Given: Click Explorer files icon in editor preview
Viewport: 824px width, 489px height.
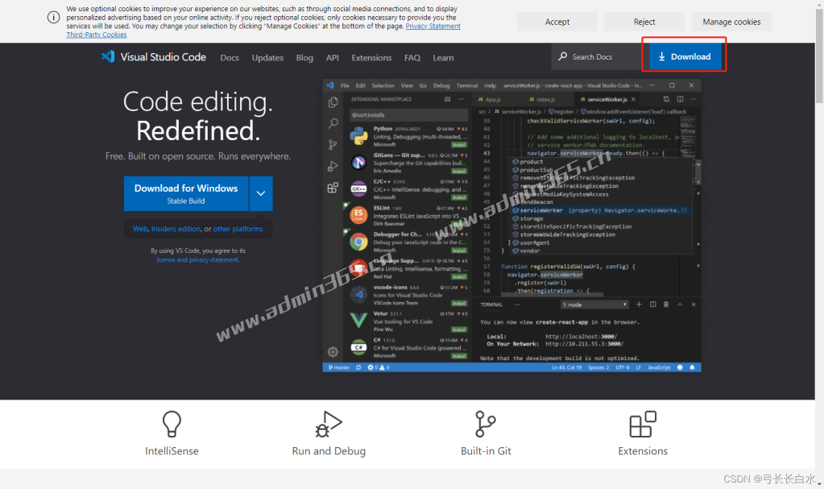Looking at the screenshot, I should 333,102.
